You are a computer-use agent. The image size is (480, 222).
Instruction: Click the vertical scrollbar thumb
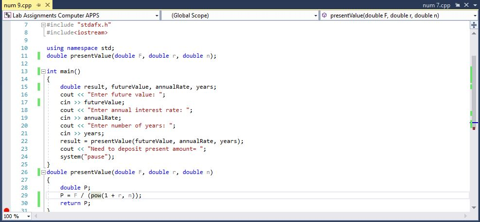point(474,92)
